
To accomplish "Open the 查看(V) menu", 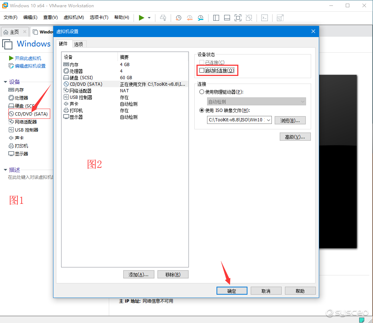I will point(51,17).
